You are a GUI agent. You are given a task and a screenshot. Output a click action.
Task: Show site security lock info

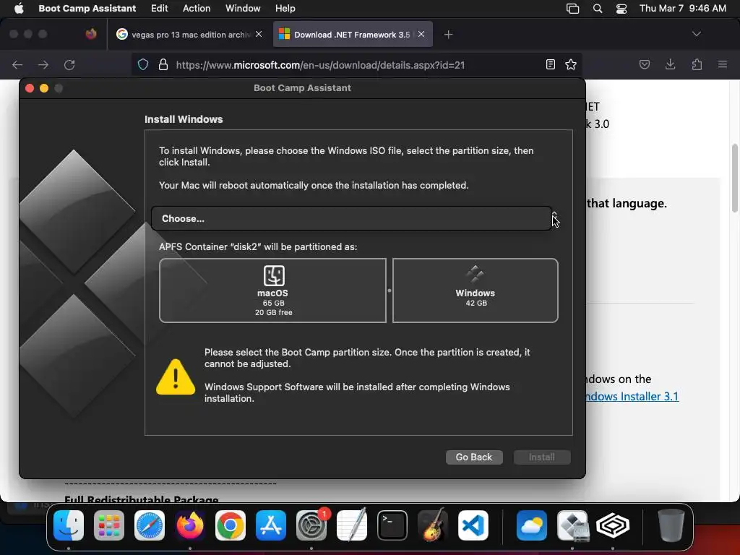[x=163, y=64]
